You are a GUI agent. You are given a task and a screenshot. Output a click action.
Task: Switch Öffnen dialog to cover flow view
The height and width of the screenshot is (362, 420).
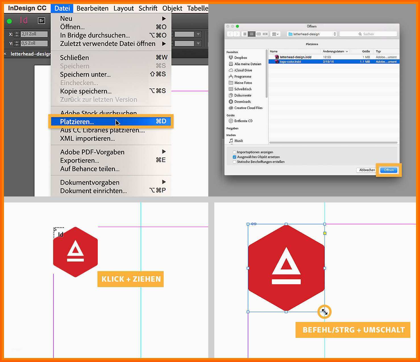click(265, 34)
